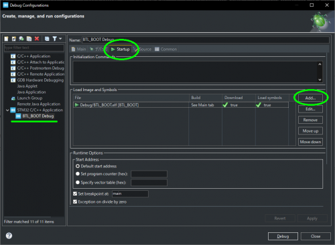Image resolution: width=335 pixels, height=245 pixels.
Task: Click the Add... button
Action: coord(310,98)
